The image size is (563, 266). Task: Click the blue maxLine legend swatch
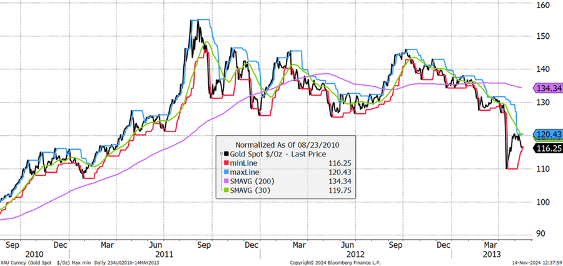(226, 172)
